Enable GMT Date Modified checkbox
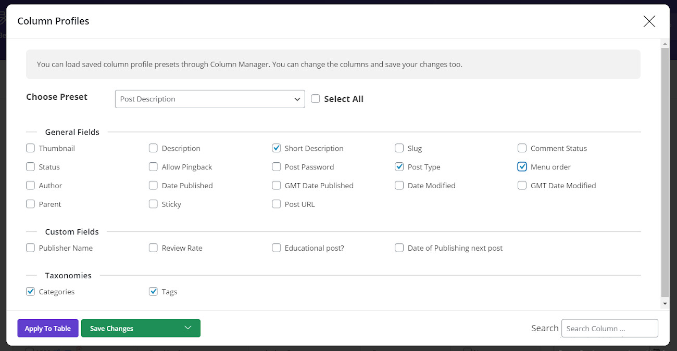The width and height of the screenshot is (677, 351). tap(522, 186)
